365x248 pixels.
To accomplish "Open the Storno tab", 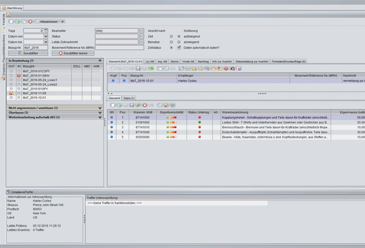I will coord(174,61).
